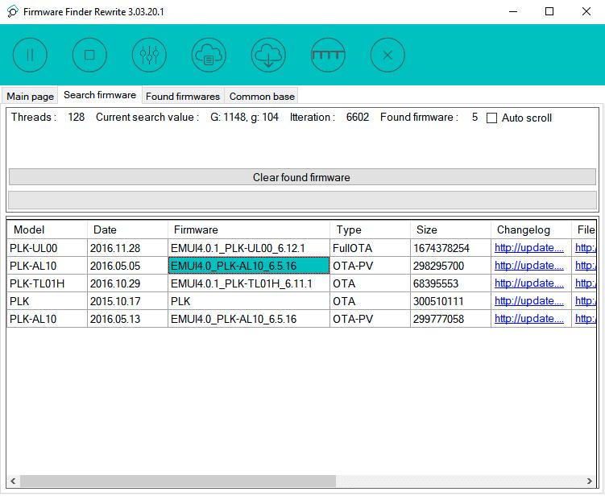This screenshot has height=496, width=605.
Task: Stop the search with the square icon
Action: 89,55
